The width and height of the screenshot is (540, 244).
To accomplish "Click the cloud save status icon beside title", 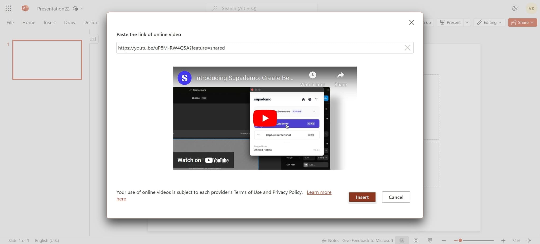I will [x=75, y=8].
